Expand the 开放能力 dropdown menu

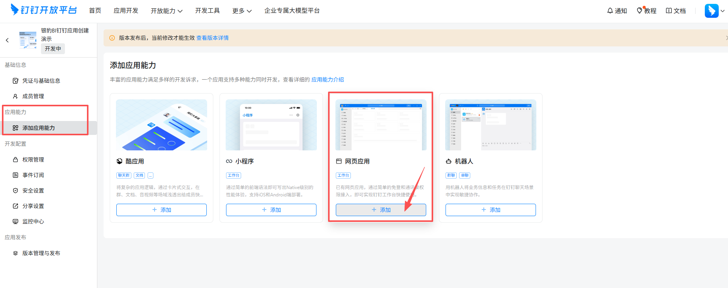coord(167,11)
